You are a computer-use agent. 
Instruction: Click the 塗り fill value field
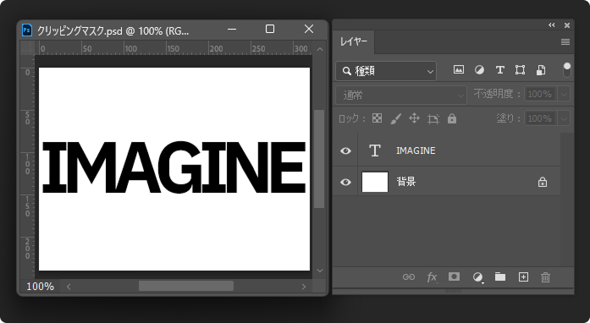541,119
